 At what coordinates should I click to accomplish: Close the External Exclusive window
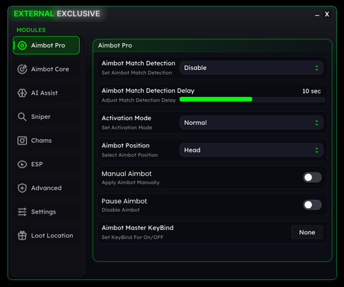[327, 14]
